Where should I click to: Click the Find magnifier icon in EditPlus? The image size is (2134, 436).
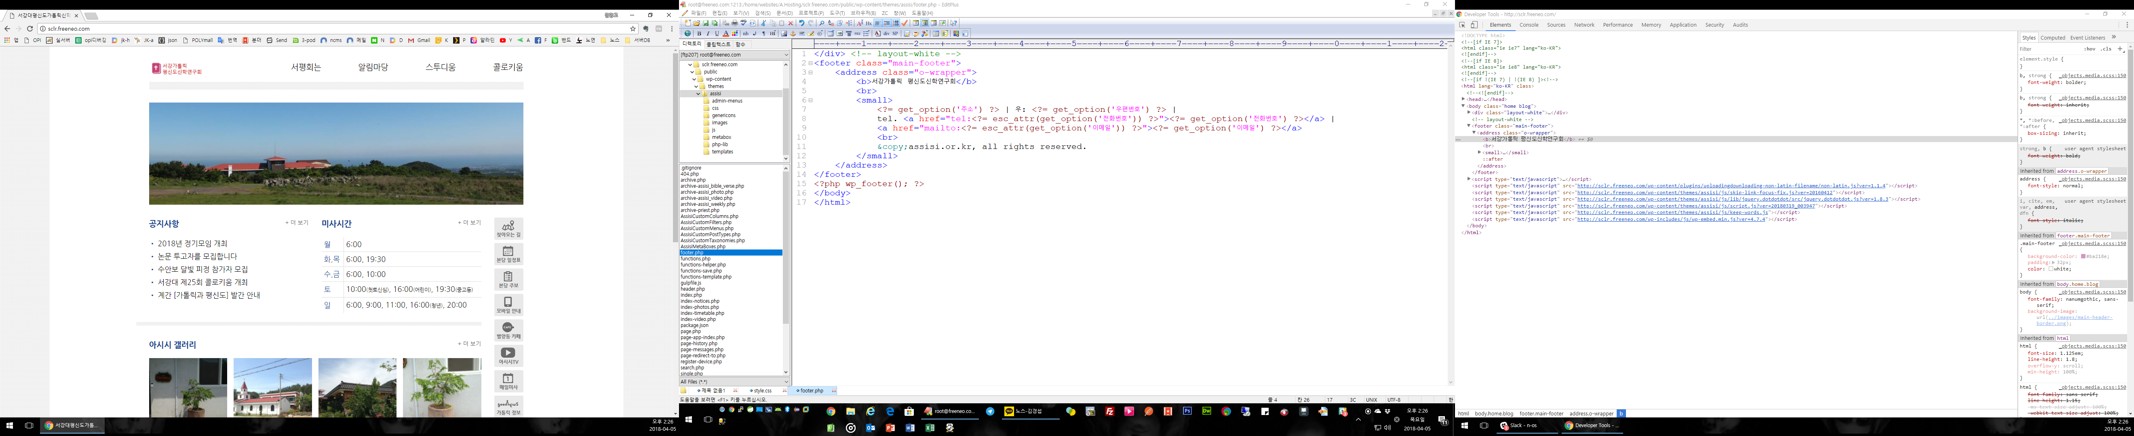pos(822,23)
